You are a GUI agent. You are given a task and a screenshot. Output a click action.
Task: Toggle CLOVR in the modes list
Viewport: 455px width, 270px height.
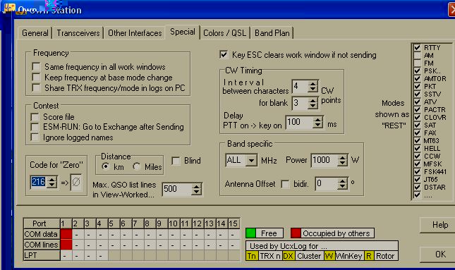coord(418,118)
